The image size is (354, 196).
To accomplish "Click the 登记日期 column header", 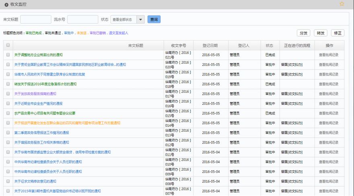I will pyautogui.click(x=210, y=45).
